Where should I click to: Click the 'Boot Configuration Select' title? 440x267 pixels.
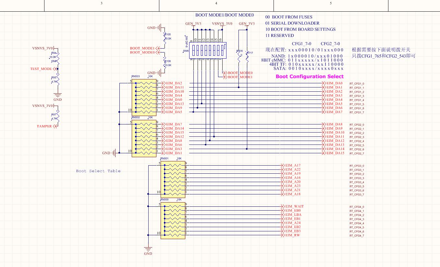pos(310,76)
